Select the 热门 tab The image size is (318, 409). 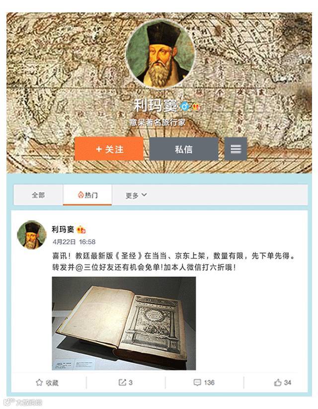[x=87, y=195]
